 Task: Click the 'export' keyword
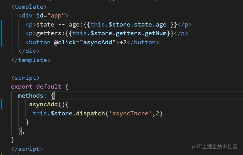point(22,87)
